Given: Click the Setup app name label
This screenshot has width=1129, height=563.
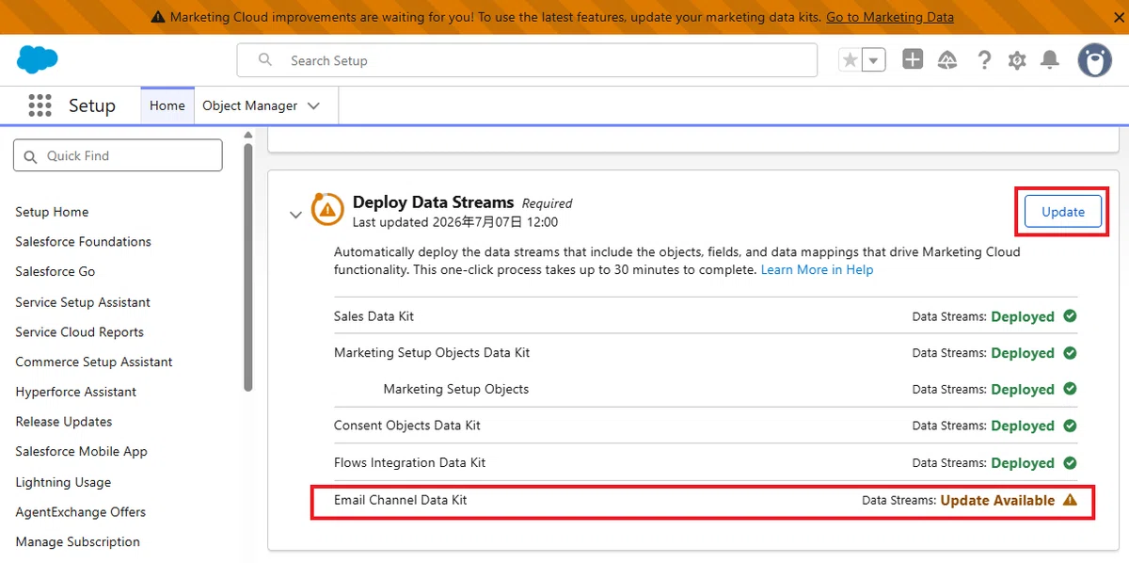Looking at the screenshot, I should 92,105.
